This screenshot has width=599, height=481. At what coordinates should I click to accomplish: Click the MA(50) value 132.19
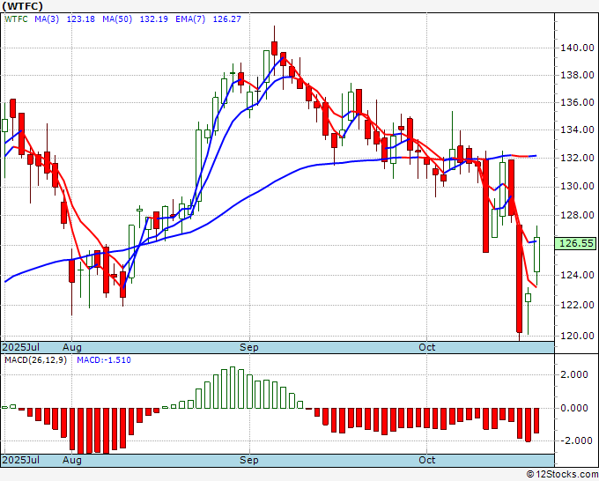(x=153, y=18)
